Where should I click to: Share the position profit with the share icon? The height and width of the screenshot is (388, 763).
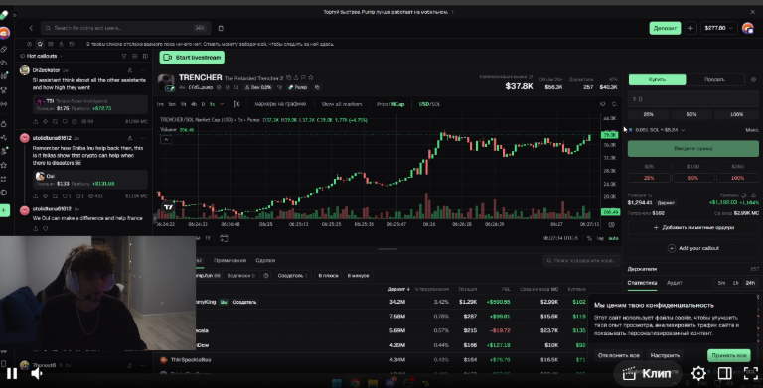pyautogui.click(x=754, y=195)
